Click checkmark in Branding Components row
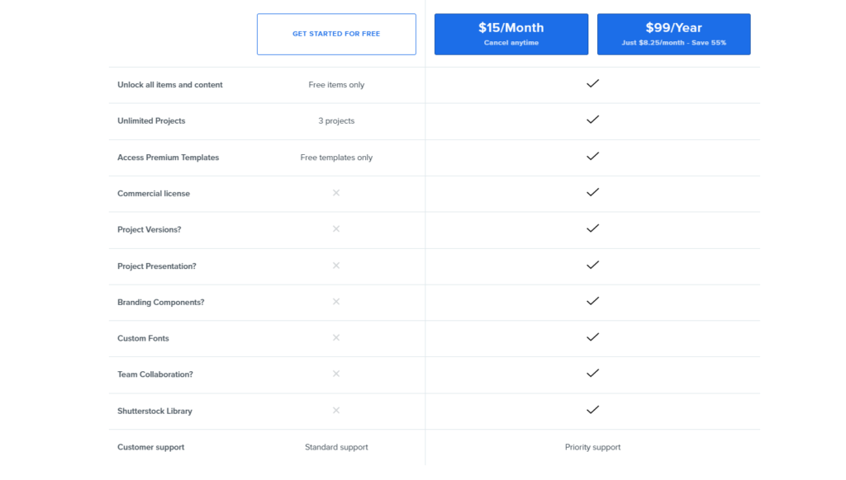 (x=592, y=301)
